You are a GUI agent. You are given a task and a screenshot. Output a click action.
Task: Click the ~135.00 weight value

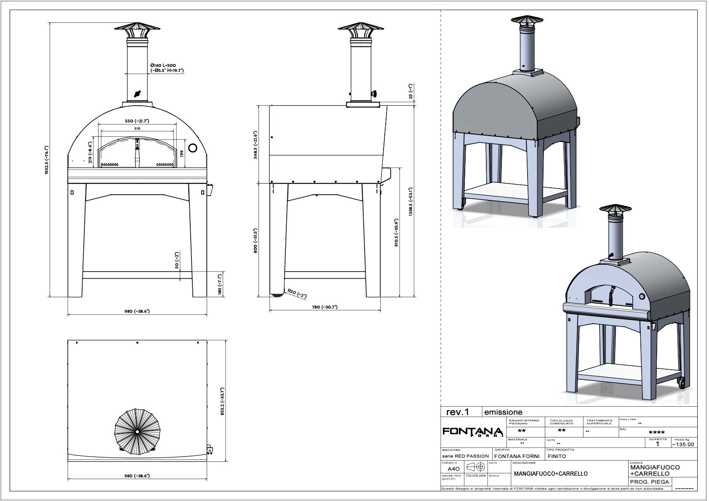682,444
